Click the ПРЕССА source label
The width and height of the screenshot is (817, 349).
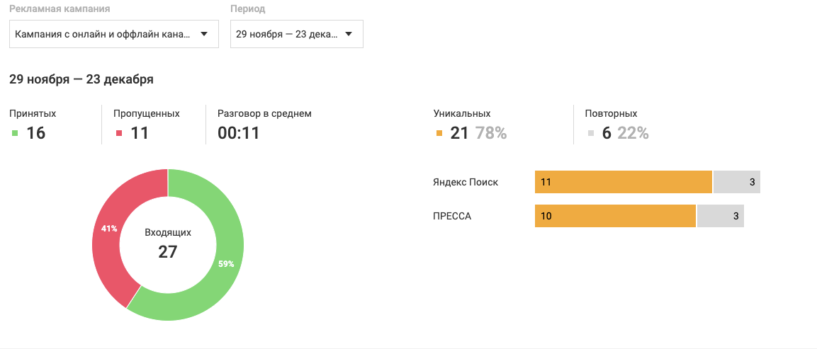[452, 216]
